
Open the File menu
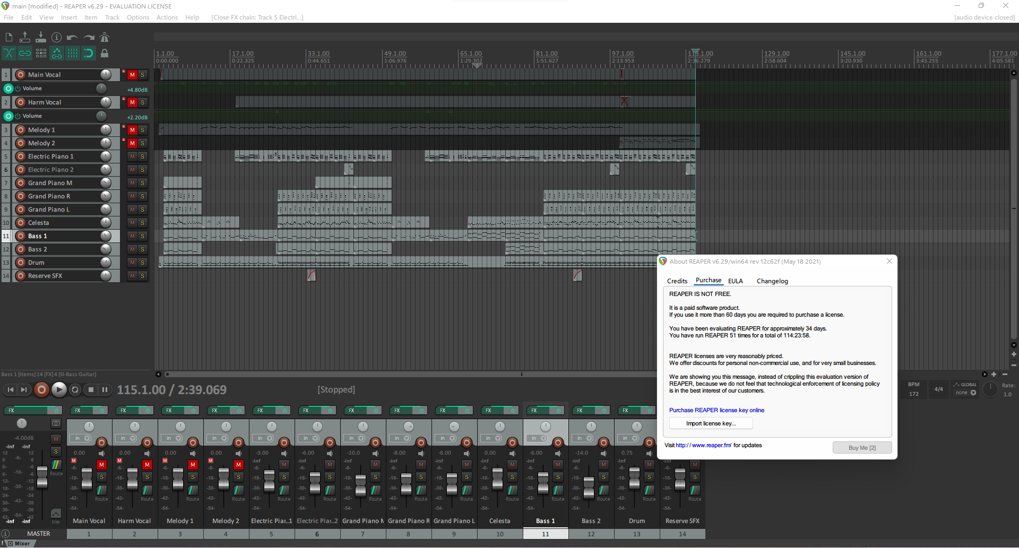tap(8, 18)
